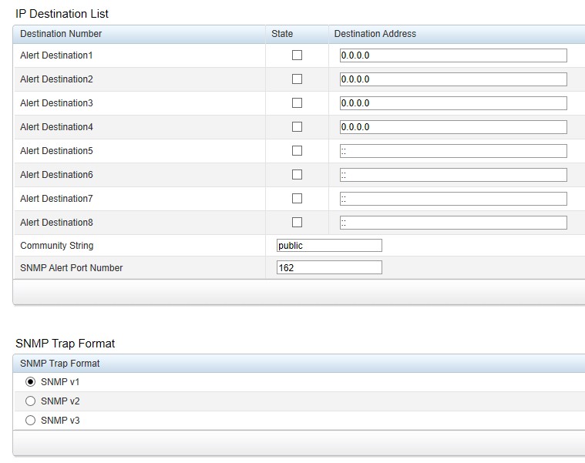Enable Alert Destination5 state checkbox

click(297, 150)
